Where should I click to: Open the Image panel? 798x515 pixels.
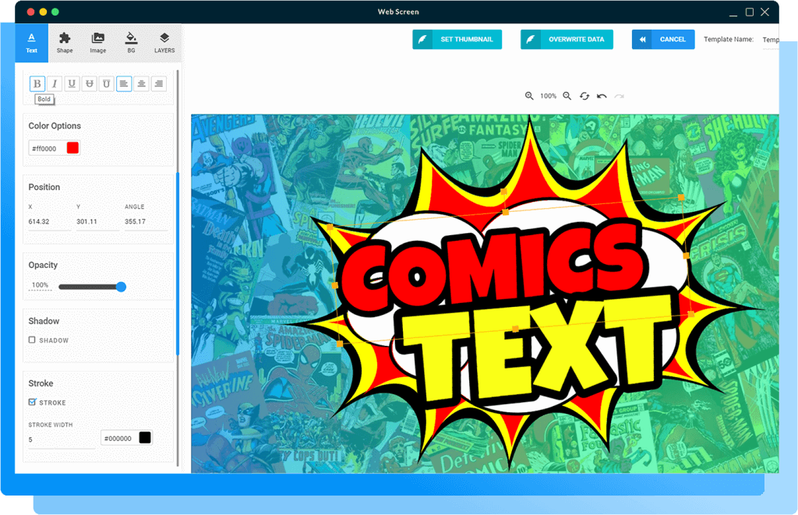pos(97,42)
